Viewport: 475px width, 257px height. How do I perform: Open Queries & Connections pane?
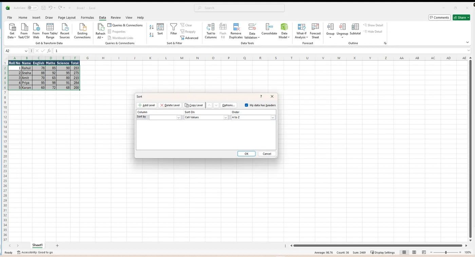coord(125,25)
